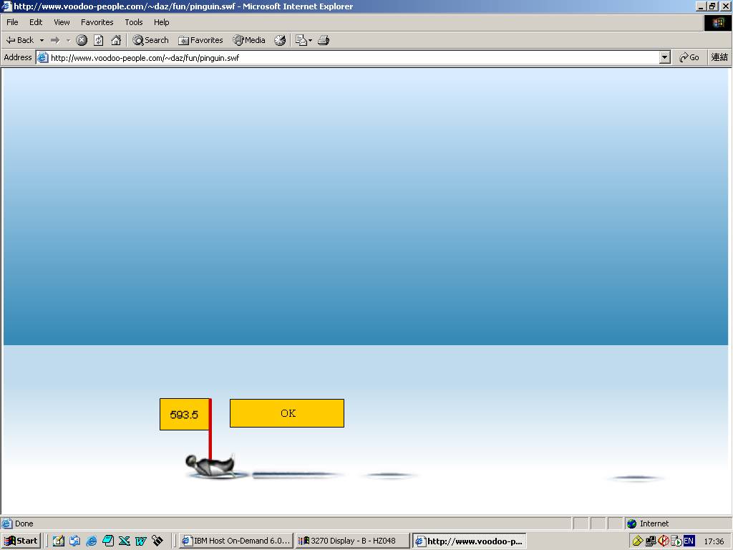Open the second quick launch icon
Viewport: 733px width, 550px height.
pos(74,541)
